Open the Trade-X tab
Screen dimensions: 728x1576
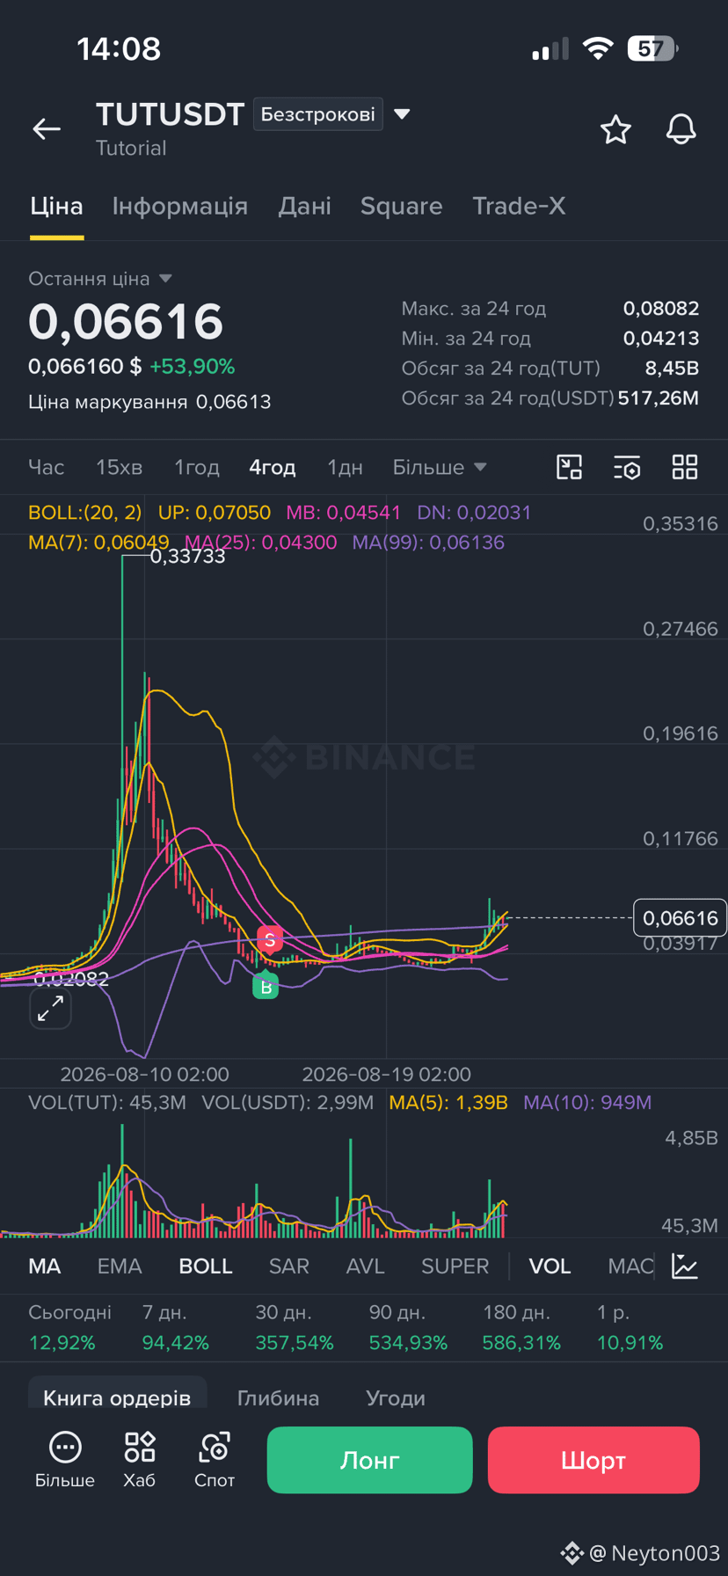(x=519, y=206)
